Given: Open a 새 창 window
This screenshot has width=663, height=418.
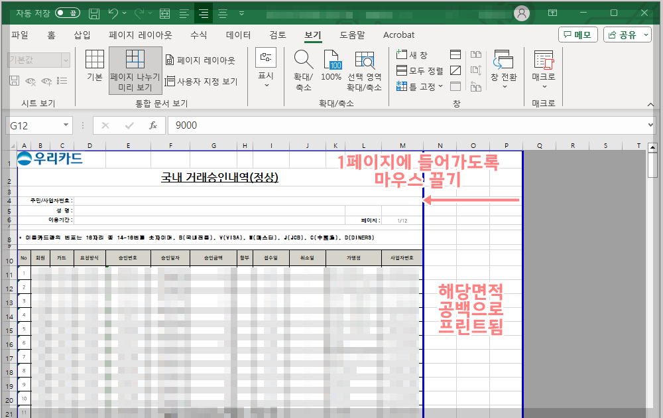Looking at the screenshot, I should (x=414, y=55).
